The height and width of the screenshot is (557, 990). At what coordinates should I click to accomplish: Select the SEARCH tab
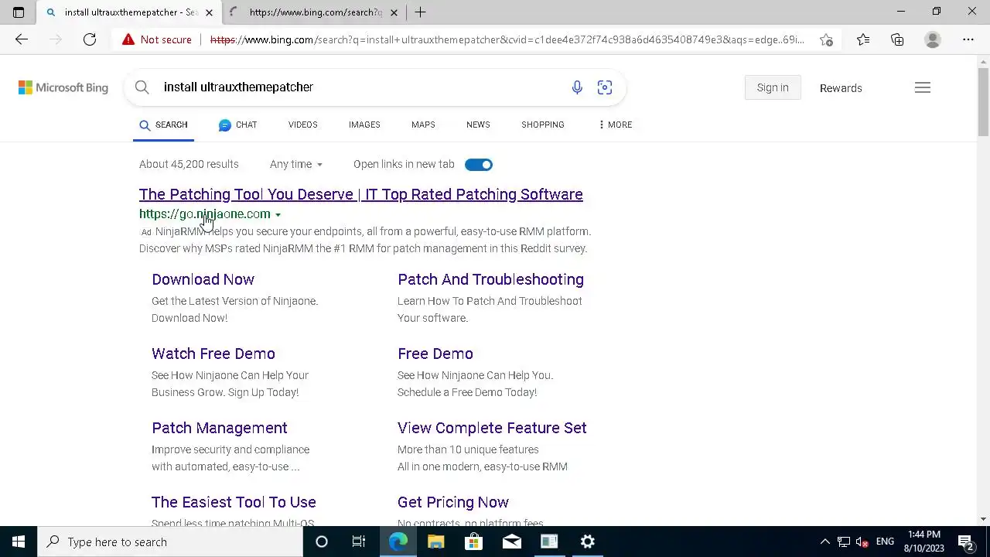coord(163,125)
